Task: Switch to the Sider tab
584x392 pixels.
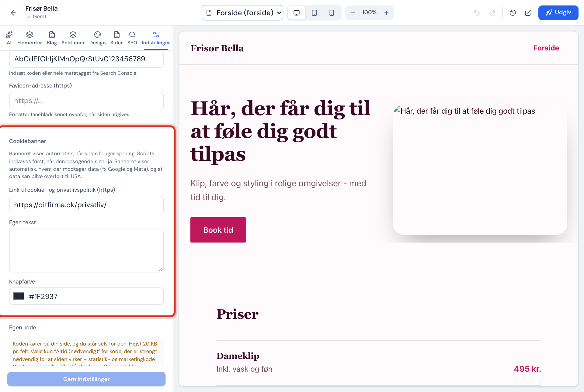Action: 116,38
